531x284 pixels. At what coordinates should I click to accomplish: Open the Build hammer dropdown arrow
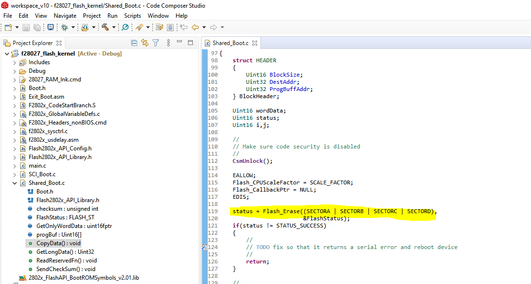(x=114, y=27)
